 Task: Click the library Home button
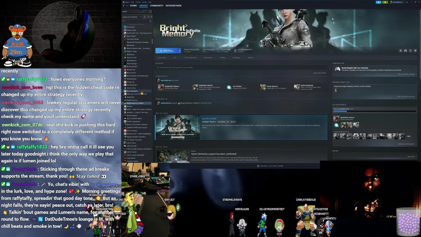135,12
